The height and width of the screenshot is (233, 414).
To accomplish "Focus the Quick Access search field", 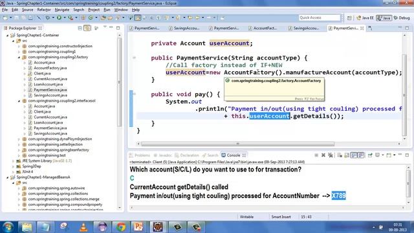I will tap(320, 17).
